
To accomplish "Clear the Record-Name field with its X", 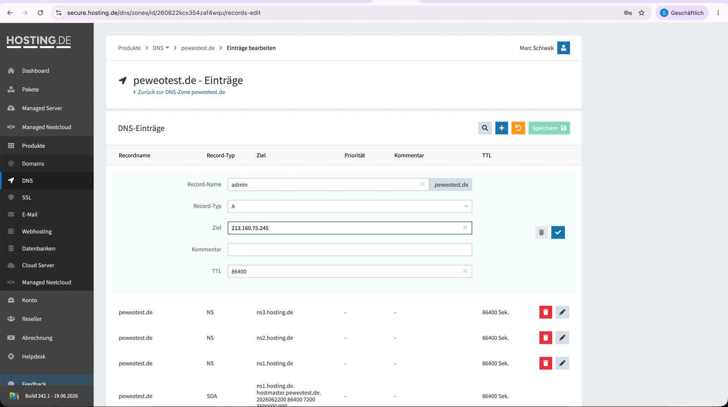I will tap(422, 184).
